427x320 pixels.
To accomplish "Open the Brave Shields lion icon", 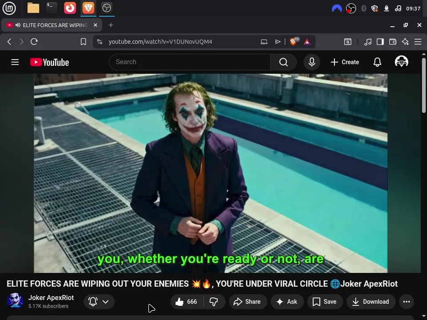I will coord(294,41).
